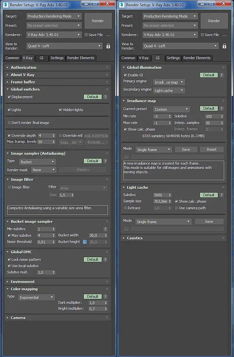Click Render button in left window

(98, 21)
